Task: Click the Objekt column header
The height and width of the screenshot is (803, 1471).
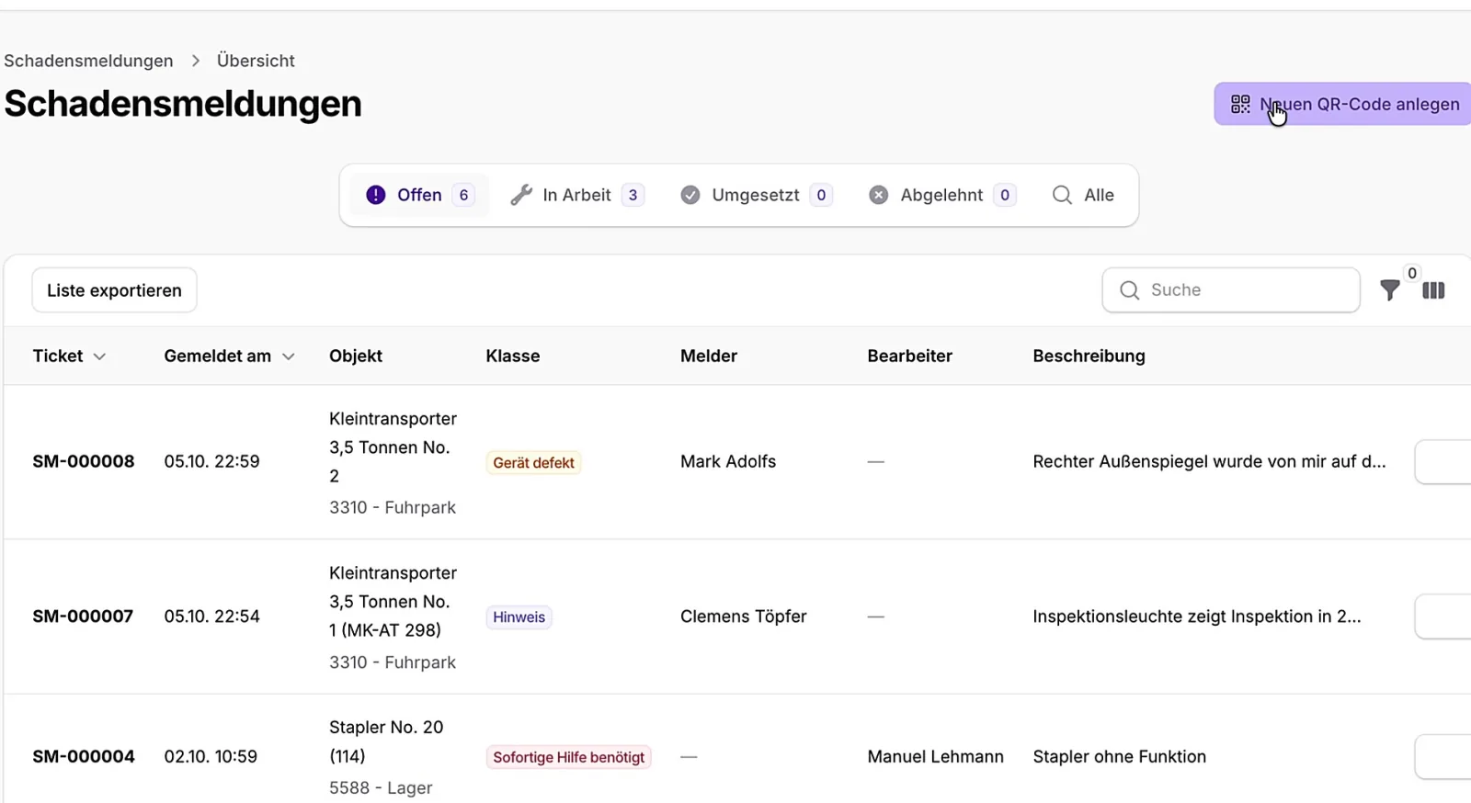Action: [356, 356]
